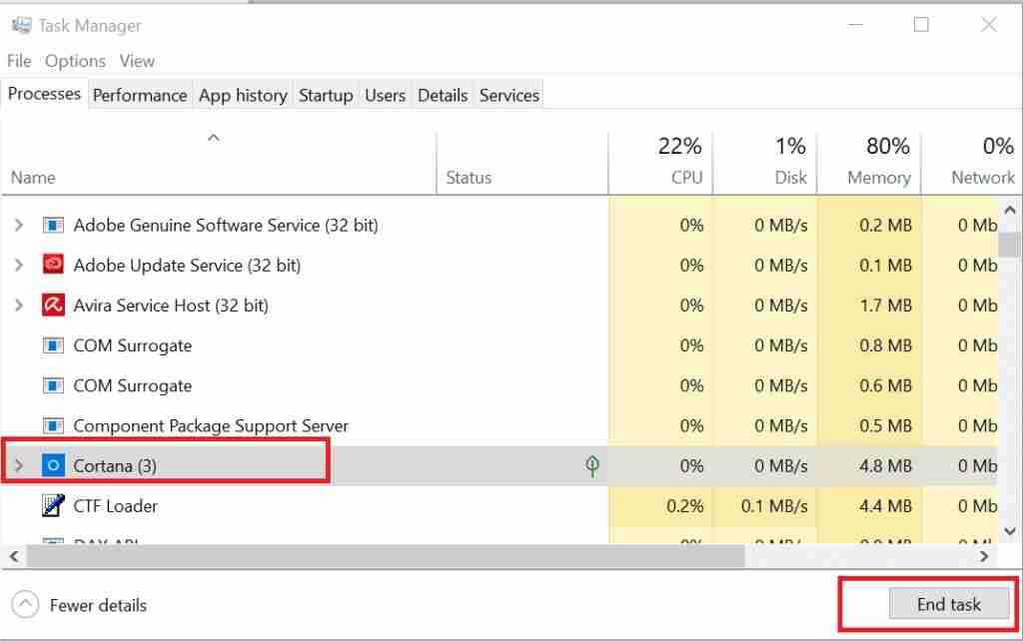Click the Component Package Support Server icon
Screen dimensions: 1023x641
click(x=53, y=424)
